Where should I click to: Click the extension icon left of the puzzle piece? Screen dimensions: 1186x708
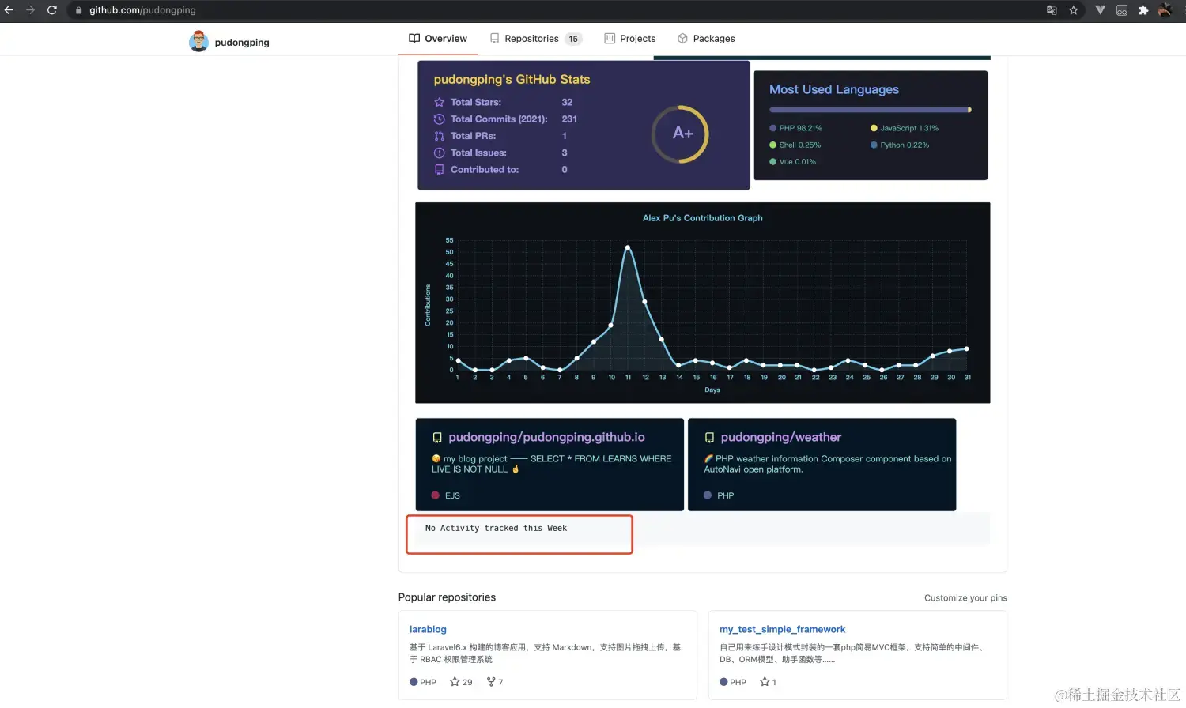point(1122,10)
